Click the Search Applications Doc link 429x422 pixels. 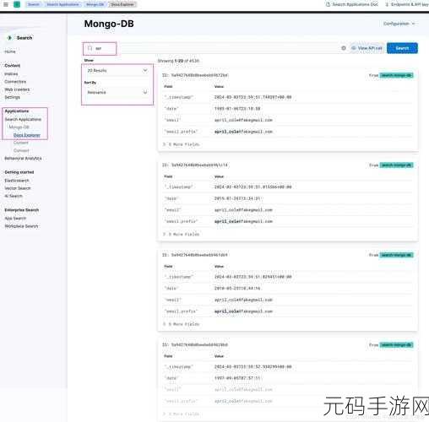pyautogui.click(x=352, y=4)
